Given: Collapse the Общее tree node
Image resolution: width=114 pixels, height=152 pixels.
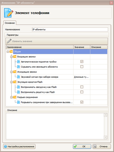Looking at the screenshot, I should pos(8,52).
